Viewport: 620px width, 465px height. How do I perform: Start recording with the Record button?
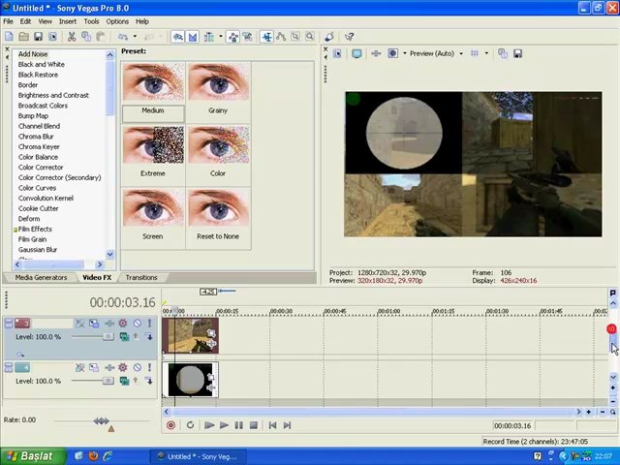pos(170,425)
